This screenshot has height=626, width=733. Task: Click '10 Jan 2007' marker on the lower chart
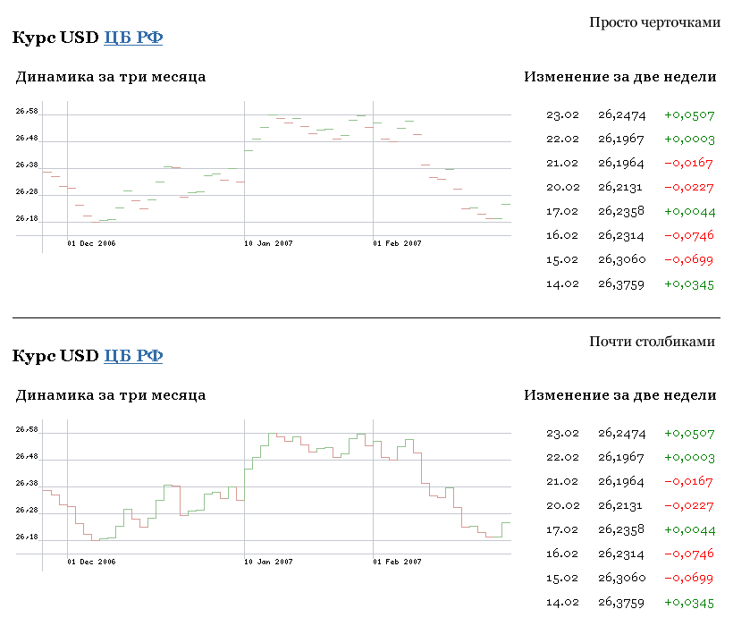coord(268,562)
